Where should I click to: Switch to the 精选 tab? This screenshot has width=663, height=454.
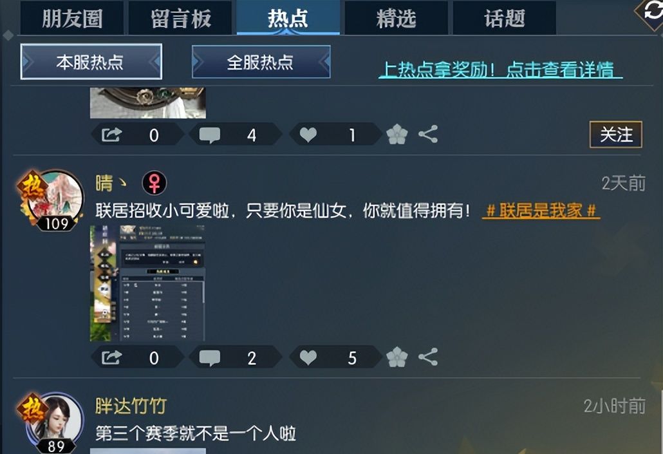pyautogui.click(x=397, y=18)
